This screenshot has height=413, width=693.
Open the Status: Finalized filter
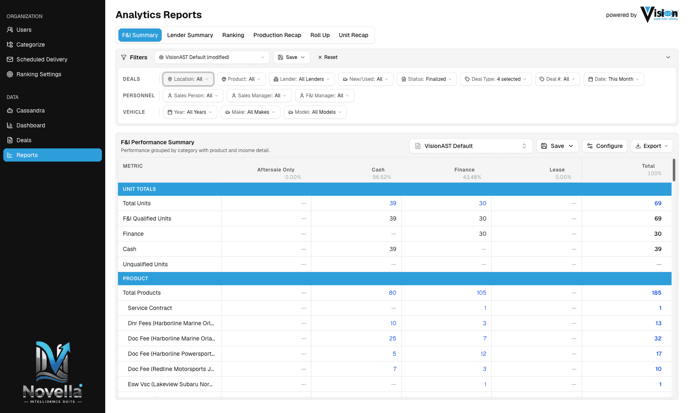click(x=427, y=79)
